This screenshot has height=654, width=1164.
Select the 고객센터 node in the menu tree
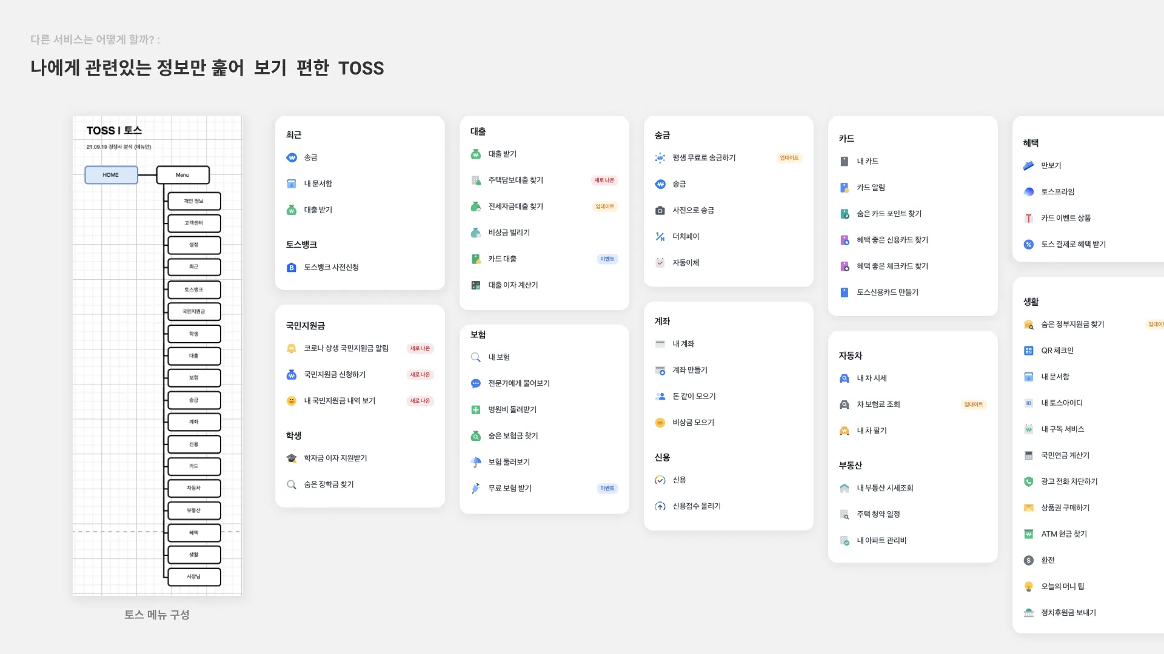[194, 223]
